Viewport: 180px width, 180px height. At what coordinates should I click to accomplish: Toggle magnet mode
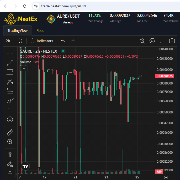(x=10, y=155)
